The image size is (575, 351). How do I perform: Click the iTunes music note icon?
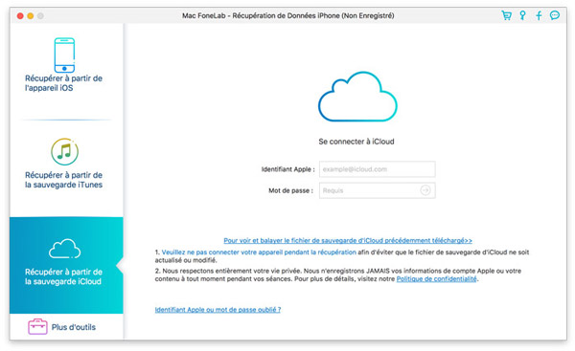(64, 151)
